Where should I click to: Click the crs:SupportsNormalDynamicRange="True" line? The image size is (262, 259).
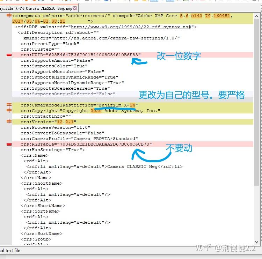pos(72,83)
